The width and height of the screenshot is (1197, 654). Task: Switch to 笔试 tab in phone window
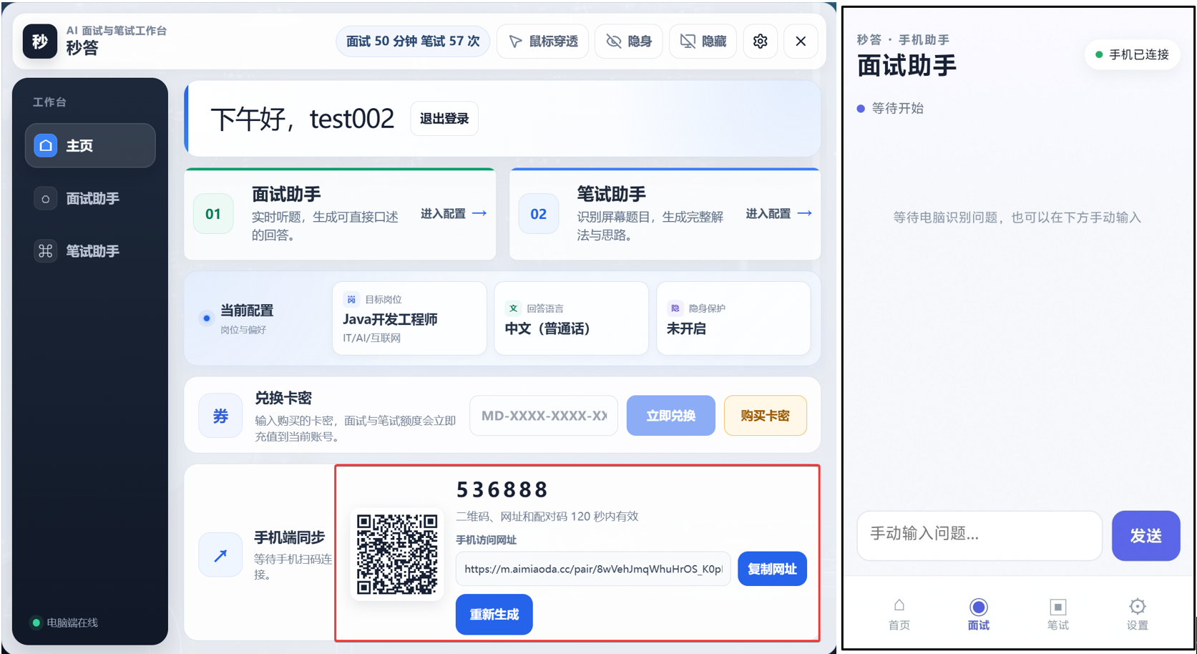coord(1058,615)
